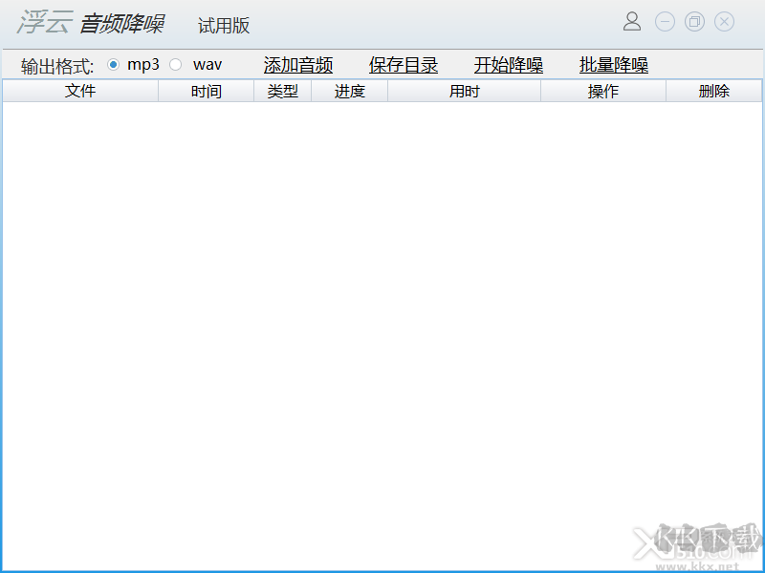Begin batch processing via 批量降噪
The image size is (765, 573).
[x=612, y=65]
